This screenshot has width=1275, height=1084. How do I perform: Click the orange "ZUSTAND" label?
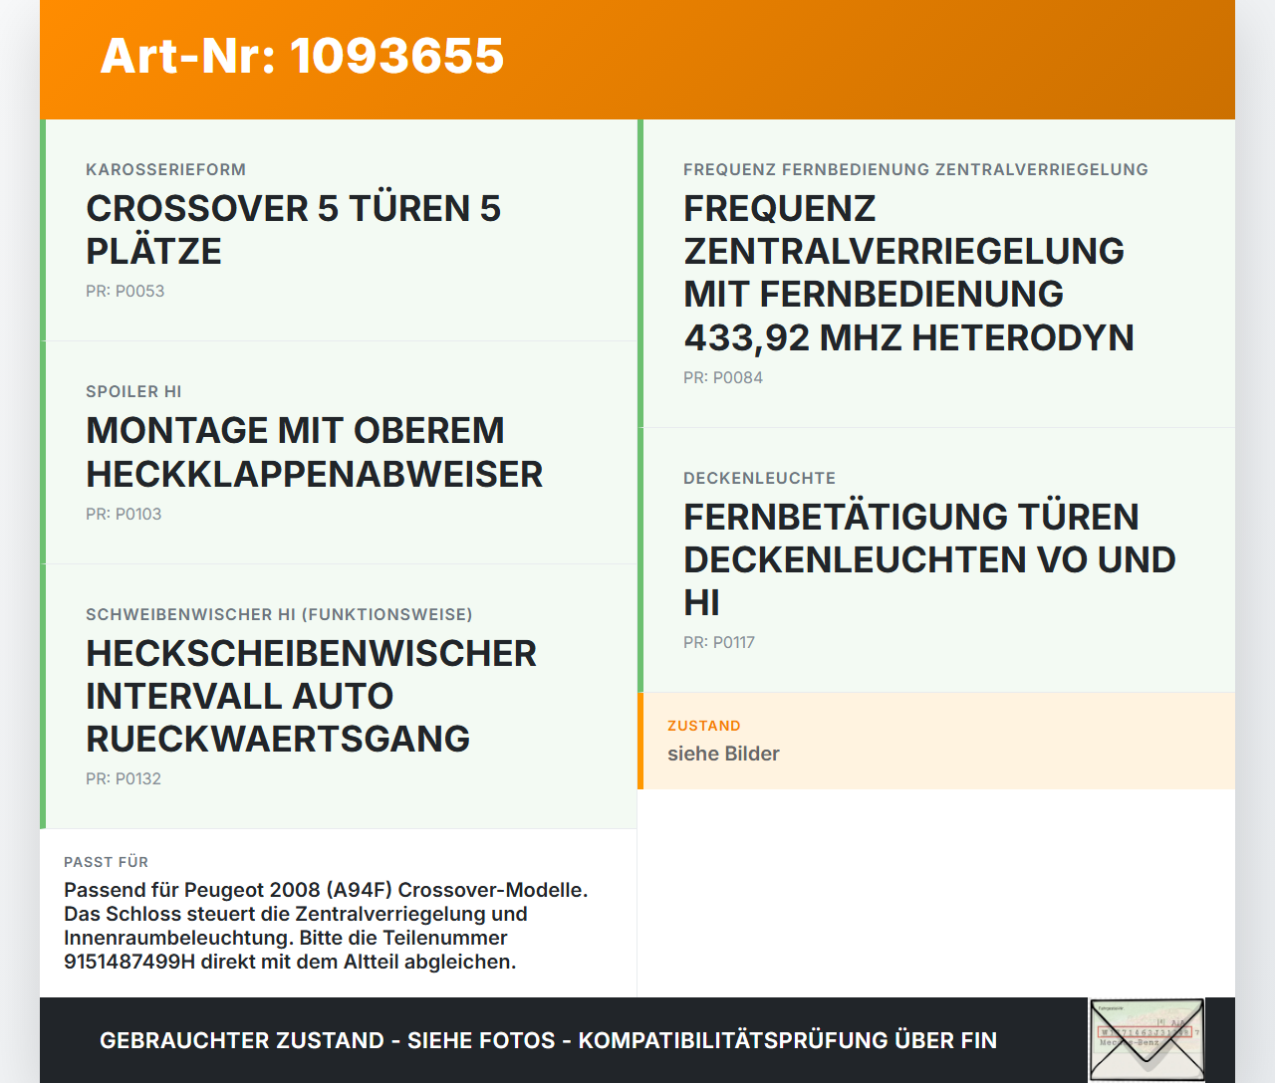704,726
